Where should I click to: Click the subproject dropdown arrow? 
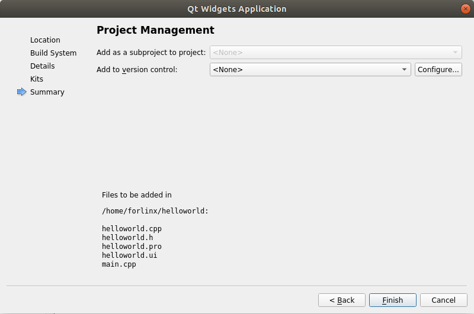coord(455,53)
